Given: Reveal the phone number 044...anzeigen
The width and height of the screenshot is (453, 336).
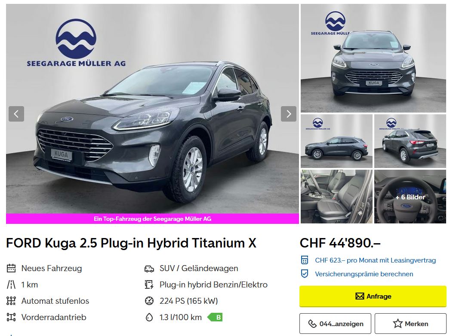Looking at the screenshot, I should [335, 324].
